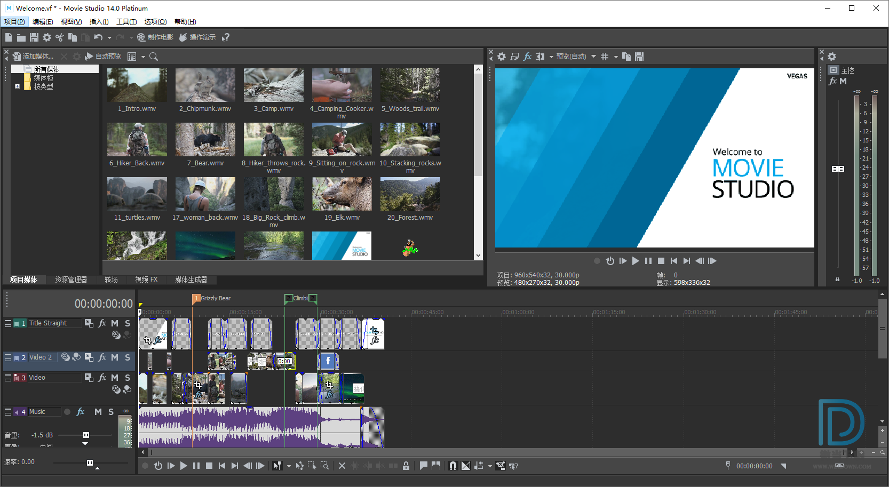This screenshot has height=487, width=889.
Task: Adjust the 速率 rate slider
Action: [90, 462]
